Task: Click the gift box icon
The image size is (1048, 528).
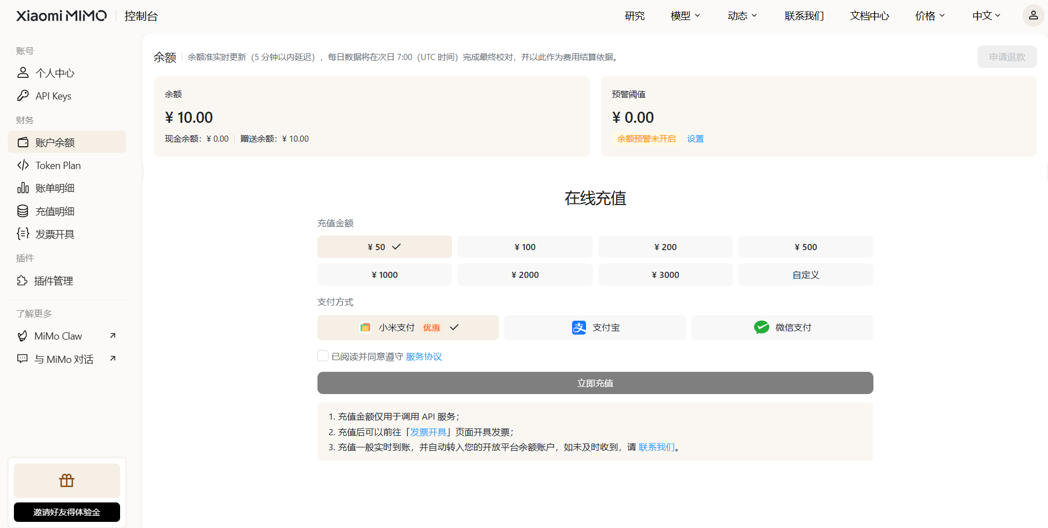Action: [x=67, y=480]
